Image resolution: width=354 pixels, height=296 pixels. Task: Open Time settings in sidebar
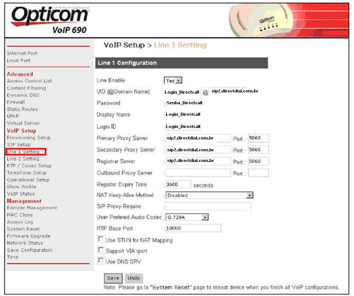pyautogui.click(x=13, y=257)
